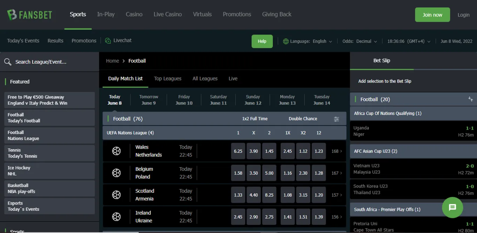Select the Bet Slip tab
The width and height of the screenshot is (477, 233).
[382, 61]
